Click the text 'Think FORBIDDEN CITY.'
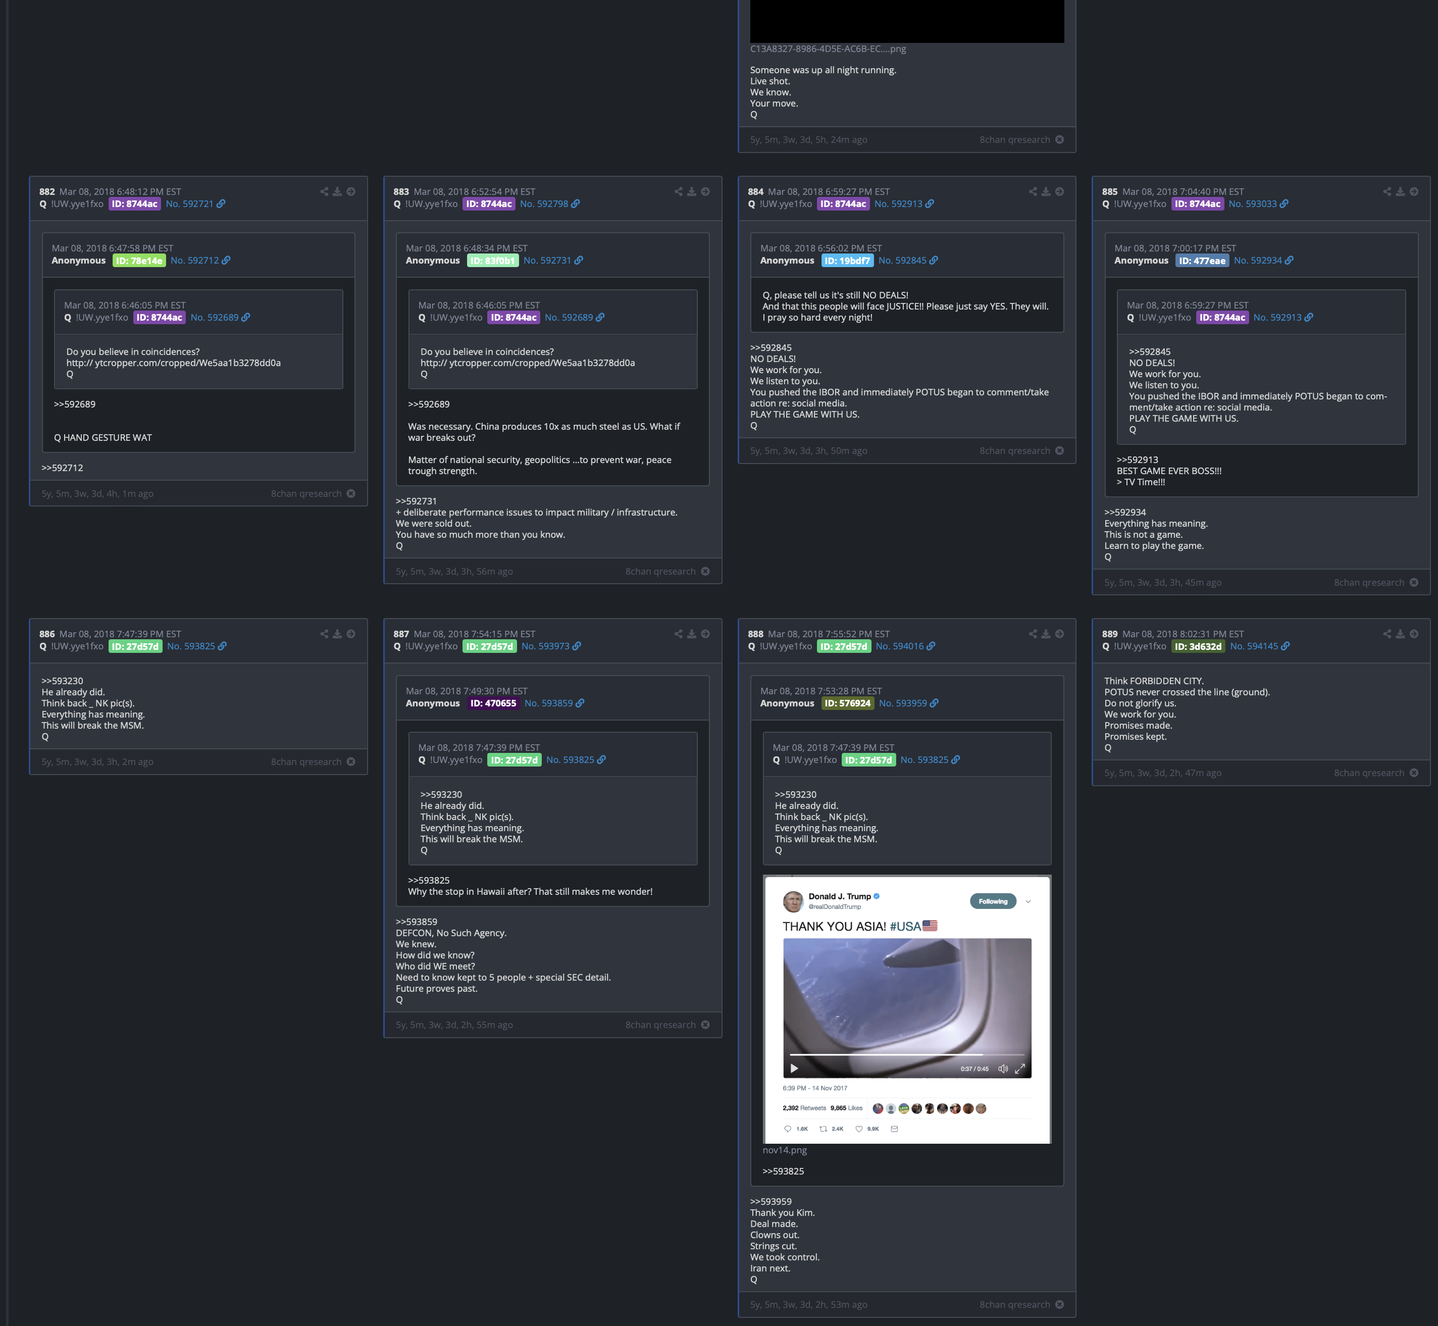The width and height of the screenshot is (1438, 1326). [1154, 681]
